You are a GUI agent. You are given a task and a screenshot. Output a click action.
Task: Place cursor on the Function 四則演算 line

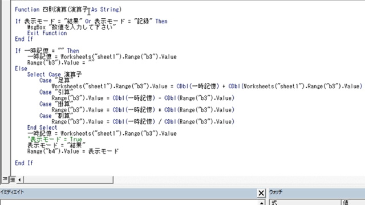68,10
